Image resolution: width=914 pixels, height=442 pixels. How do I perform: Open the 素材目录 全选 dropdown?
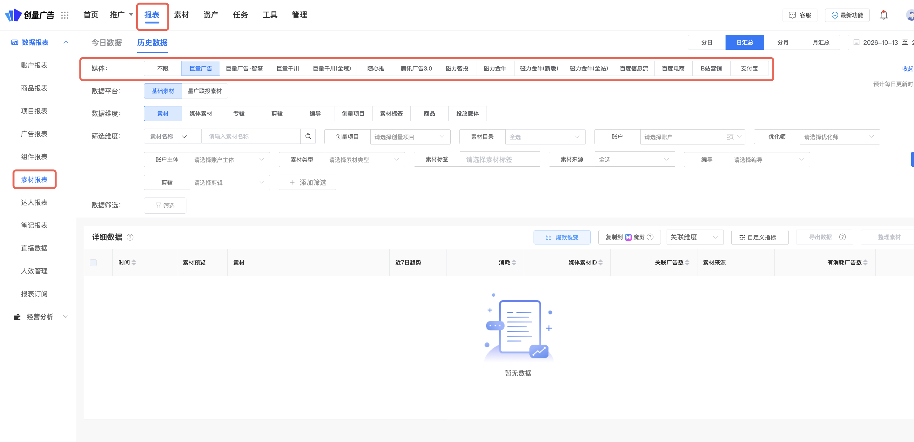click(545, 137)
